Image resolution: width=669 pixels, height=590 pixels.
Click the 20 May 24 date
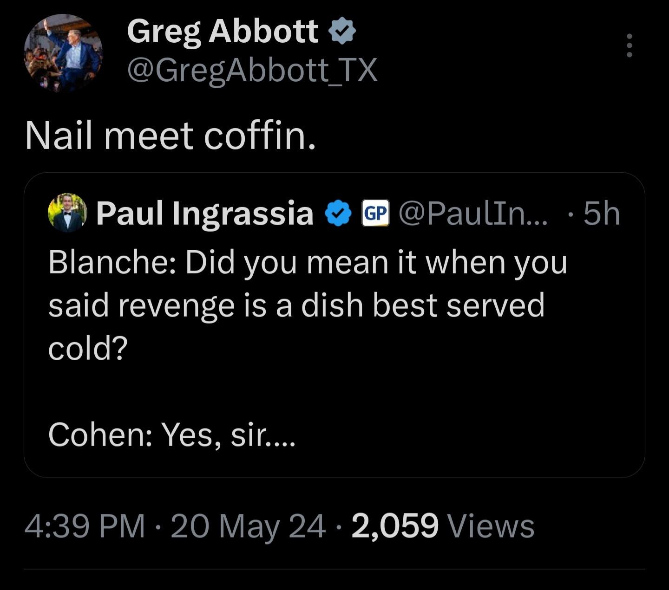[x=248, y=526]
